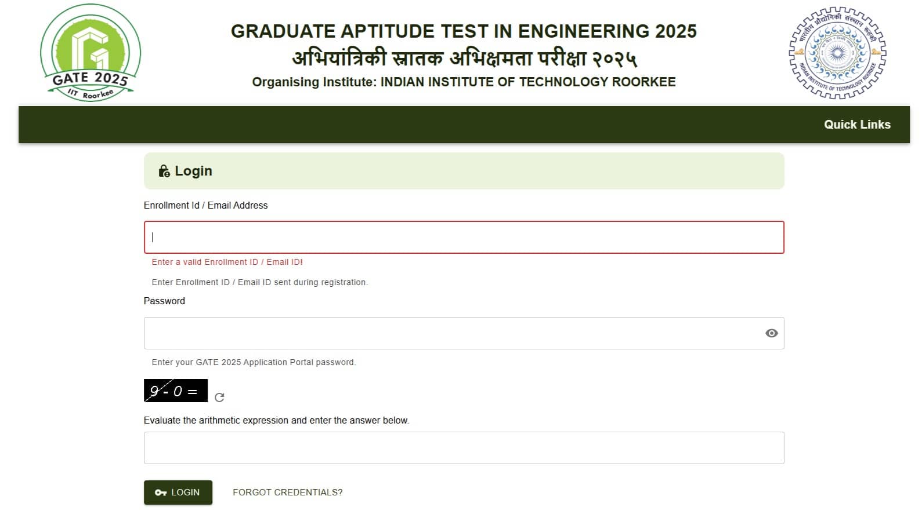The image size is (922, 518).
Task: Expand Quick Links in the navigation bar
Action: [x=858, y=125]
